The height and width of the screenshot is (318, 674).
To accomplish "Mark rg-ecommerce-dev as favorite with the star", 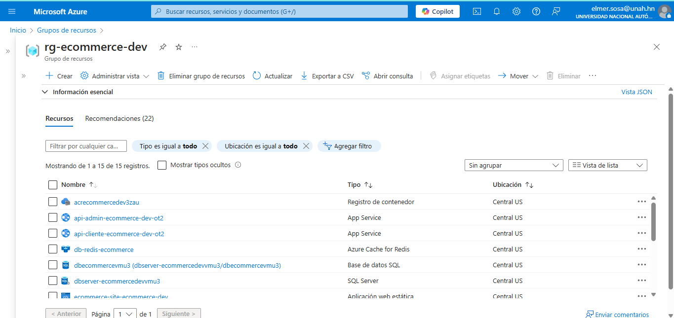I will (x=178, y=47).
